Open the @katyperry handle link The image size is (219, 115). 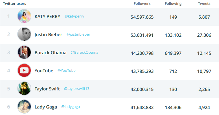pyautogui.click(x=74, y=16)
